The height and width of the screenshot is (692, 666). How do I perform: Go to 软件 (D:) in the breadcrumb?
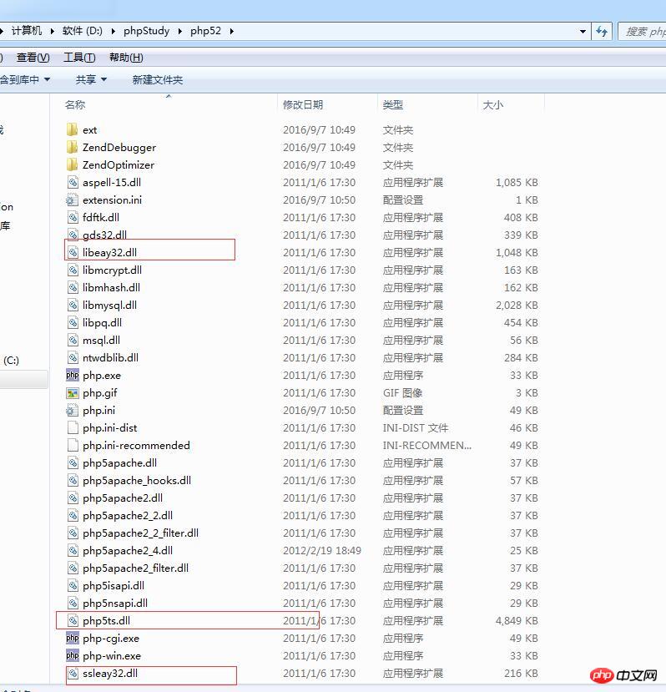[82, 30]
